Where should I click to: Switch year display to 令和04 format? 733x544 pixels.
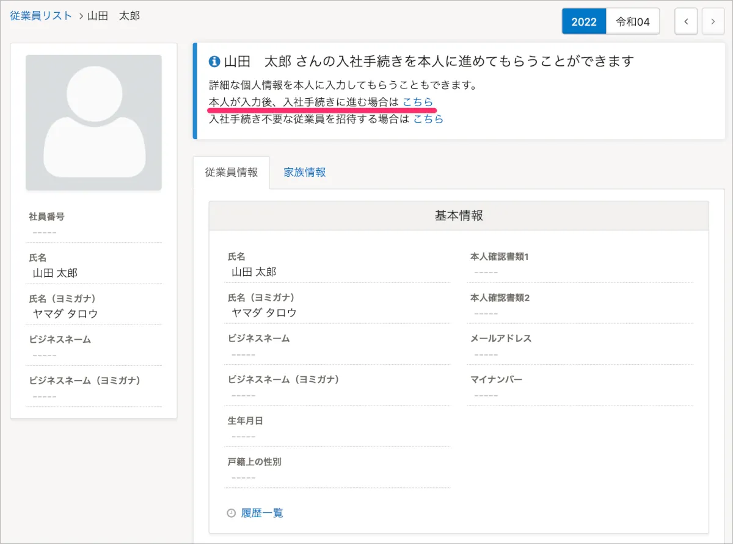tap(633, 22)
